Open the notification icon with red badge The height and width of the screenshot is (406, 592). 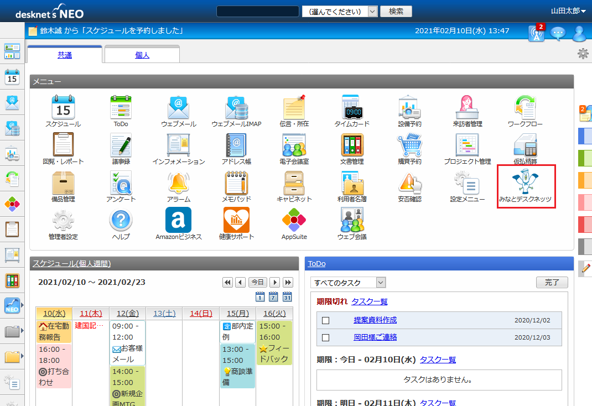coord(536,33)
